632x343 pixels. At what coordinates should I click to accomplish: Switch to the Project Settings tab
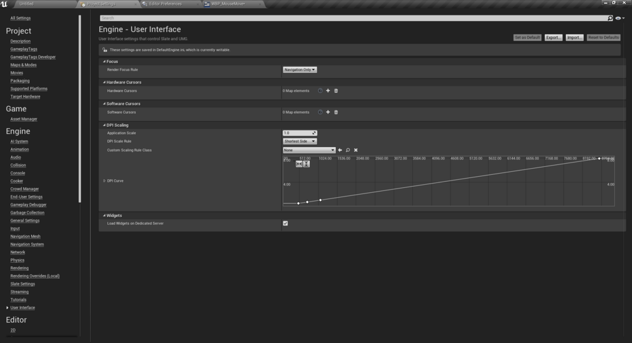[107, 4]
